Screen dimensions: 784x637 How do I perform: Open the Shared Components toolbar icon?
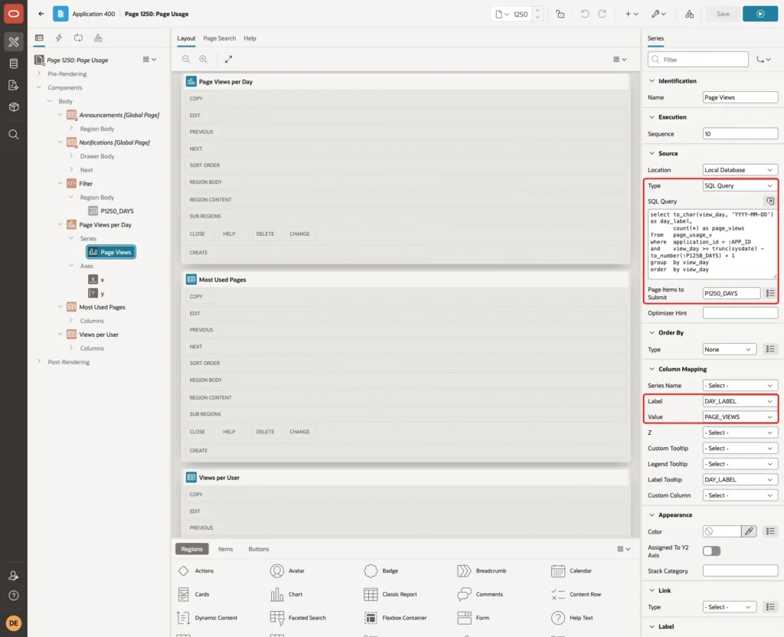click(x=689, y=14)
